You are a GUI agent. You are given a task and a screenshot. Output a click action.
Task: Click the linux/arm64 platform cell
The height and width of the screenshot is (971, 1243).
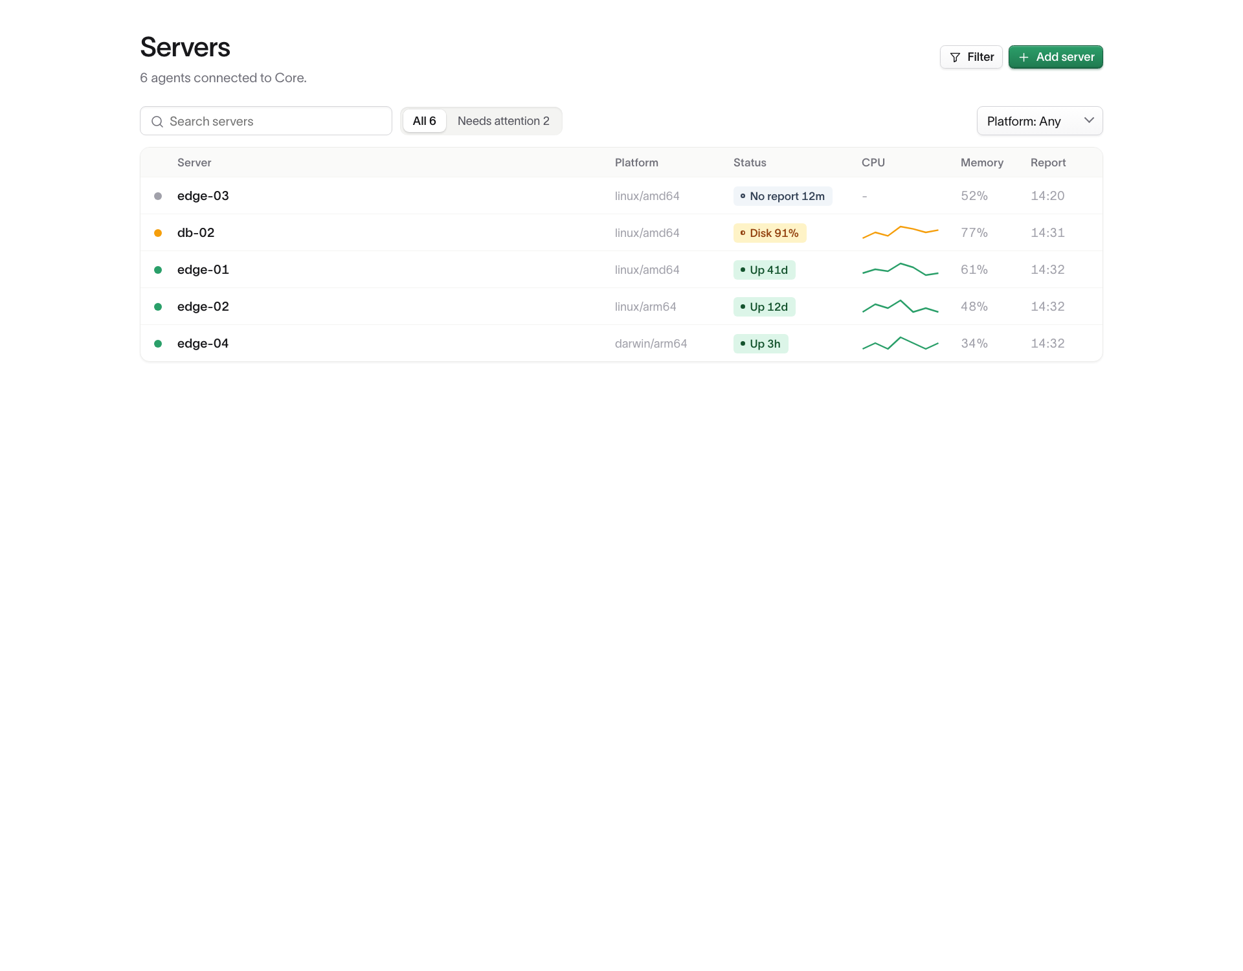pyautogui.click(x=645, y=307)
